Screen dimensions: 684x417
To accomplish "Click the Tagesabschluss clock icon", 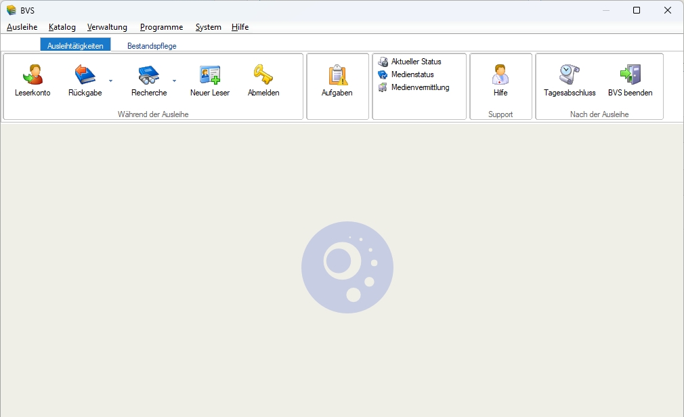I will point(570,74).
